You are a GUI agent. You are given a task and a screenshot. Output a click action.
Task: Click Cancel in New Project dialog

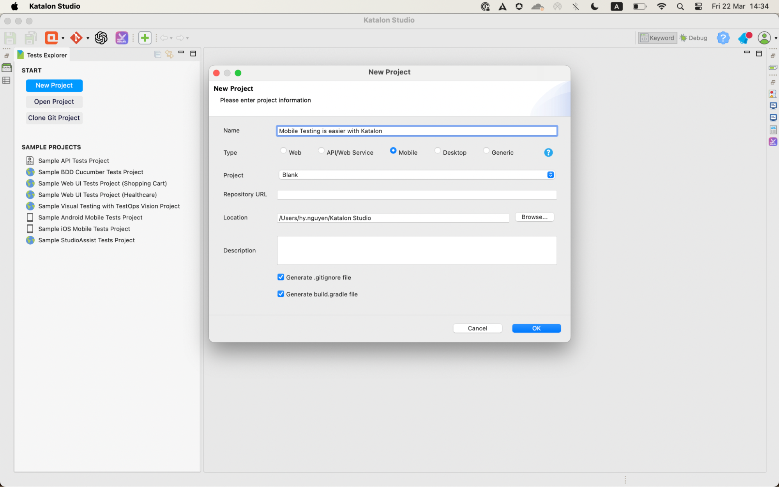(x=477, y=328)
